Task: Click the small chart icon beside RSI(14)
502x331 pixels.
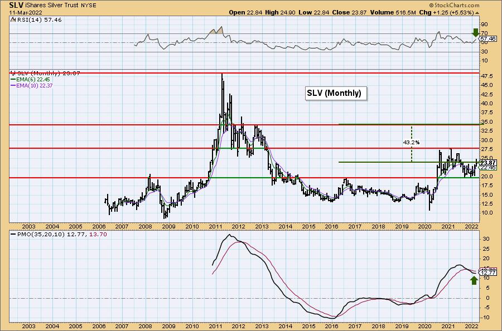Action: [x=12, y=20]
